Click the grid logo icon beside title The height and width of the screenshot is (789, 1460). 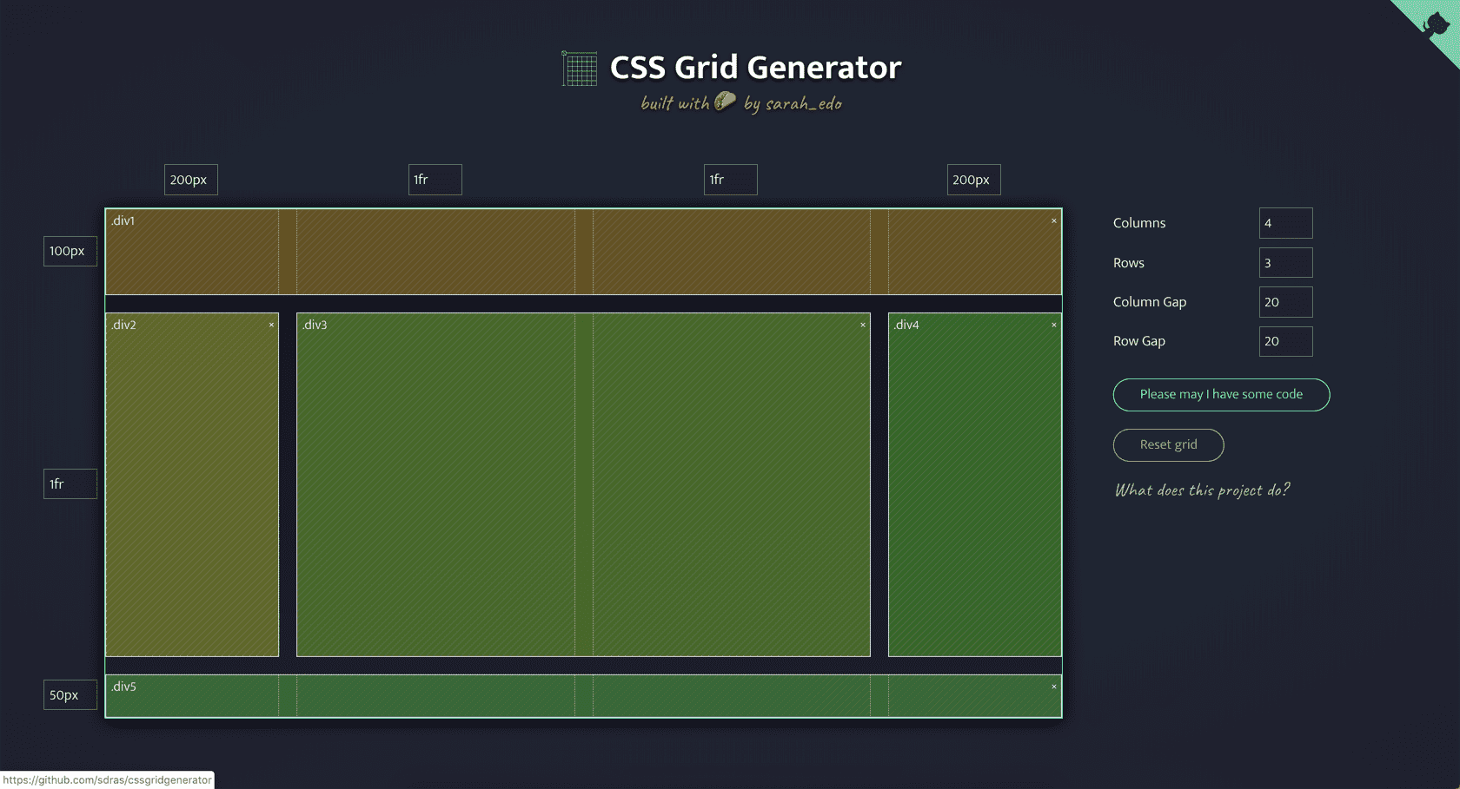[x=579, y=69]
